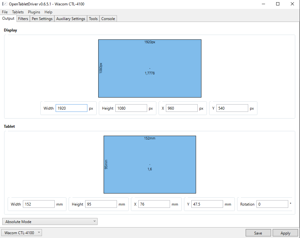Switch to the Pen Settings tab
This screenshot has width=300, height=238.
coord(42,18)
